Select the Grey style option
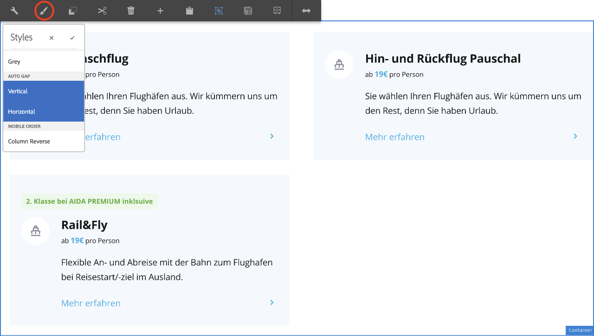 [44, 62]
